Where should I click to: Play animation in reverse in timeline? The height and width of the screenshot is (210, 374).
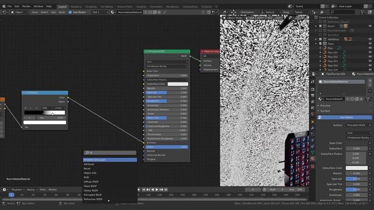click(x=153, y=190)
